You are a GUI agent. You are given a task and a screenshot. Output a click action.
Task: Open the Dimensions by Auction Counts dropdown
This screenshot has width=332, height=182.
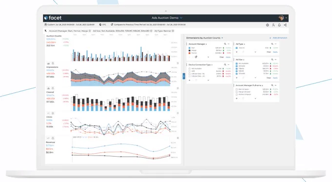[x=205, y=38]
